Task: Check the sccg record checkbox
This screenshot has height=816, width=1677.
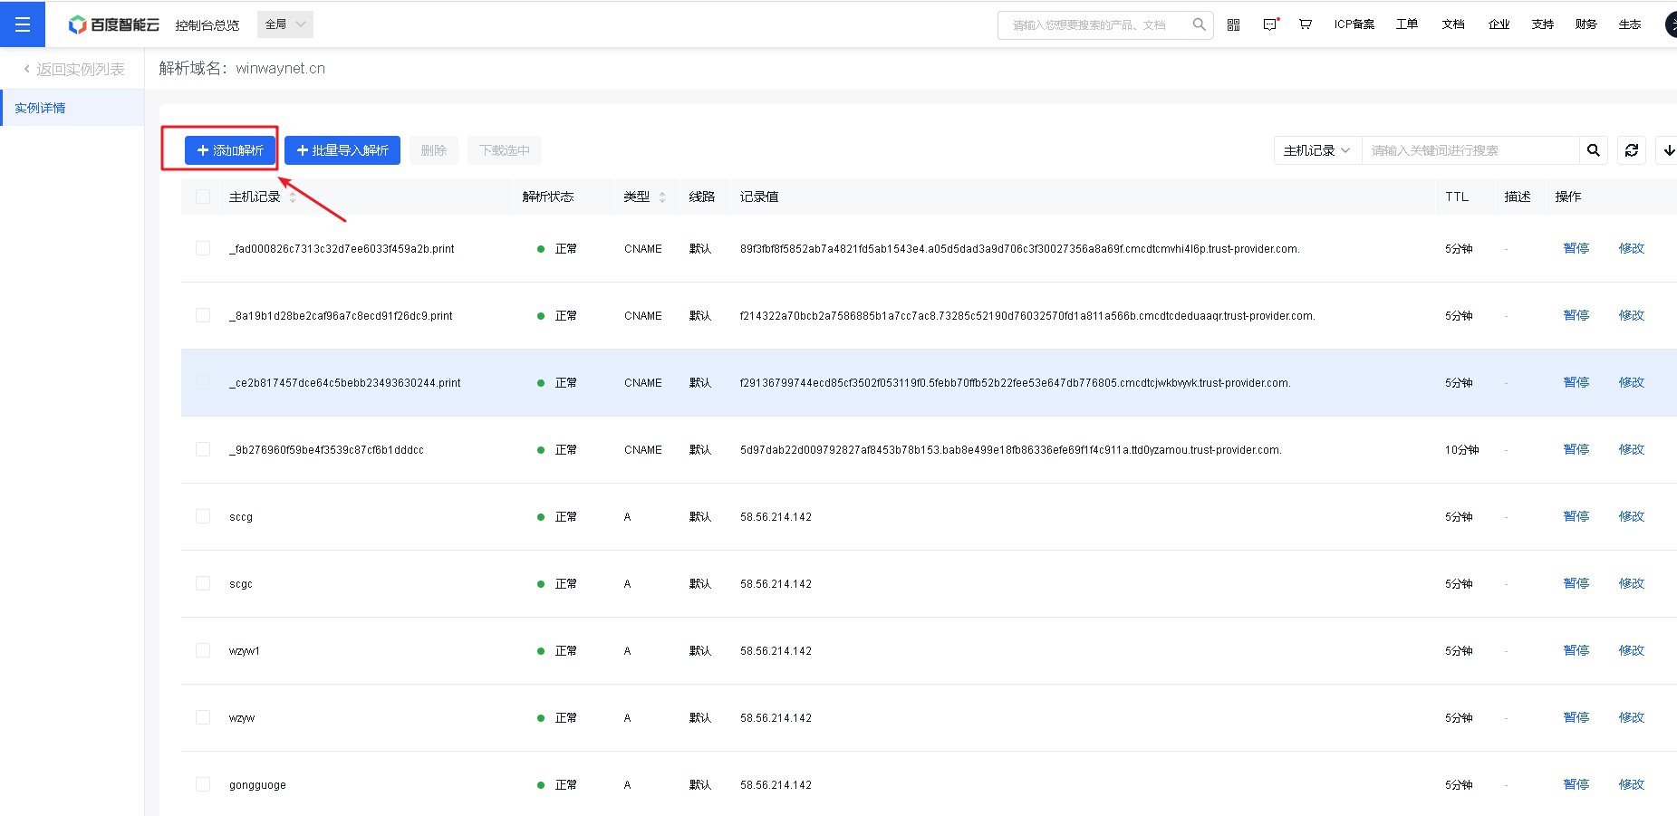Action: pyautogui.click(x=203, y=516)
